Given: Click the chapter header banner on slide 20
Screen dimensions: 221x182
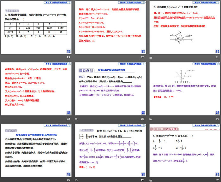Looking at the screenshot, I should click(132, 3).
